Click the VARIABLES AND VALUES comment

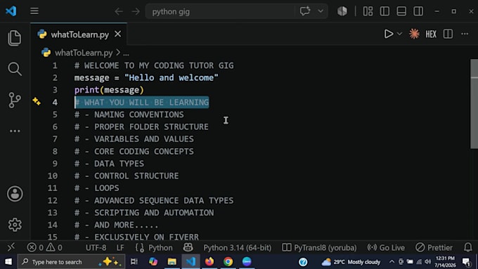134,139
